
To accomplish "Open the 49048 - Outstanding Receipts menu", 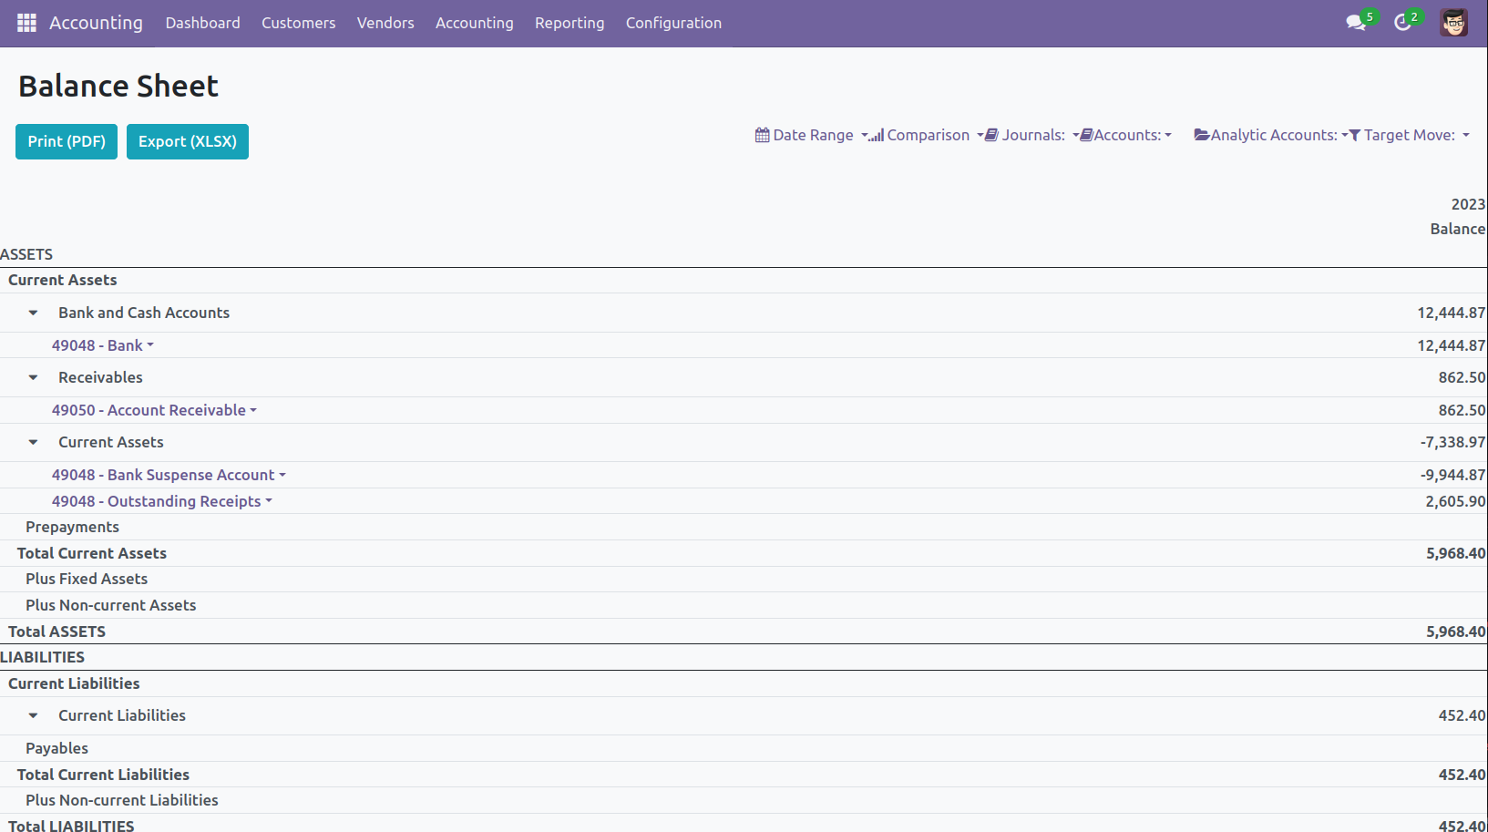I will 162,501.
